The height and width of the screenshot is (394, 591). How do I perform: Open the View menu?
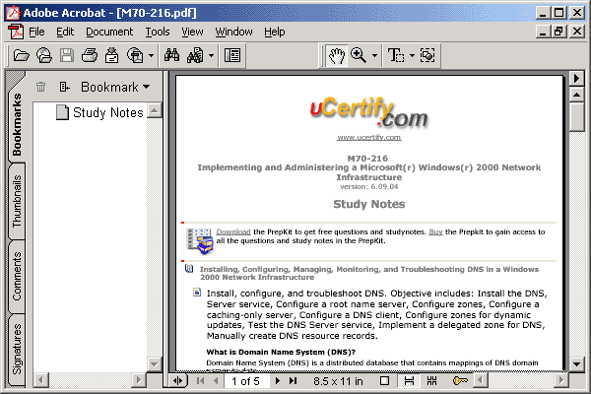[192, 33]
